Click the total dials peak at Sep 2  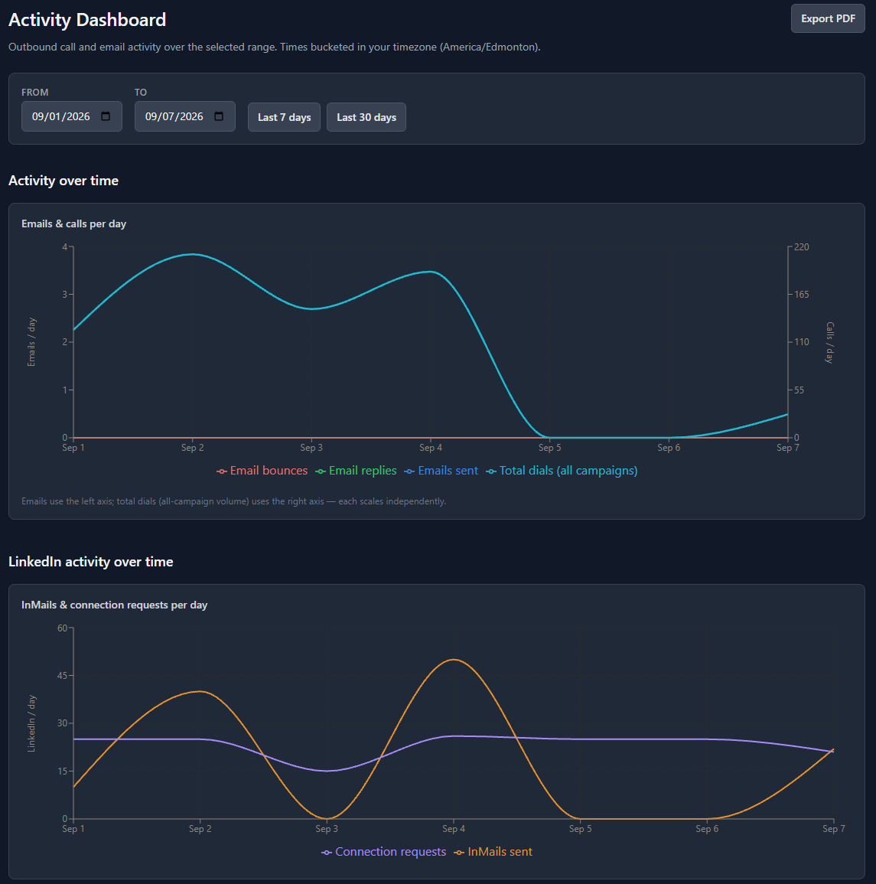(193, 254)
